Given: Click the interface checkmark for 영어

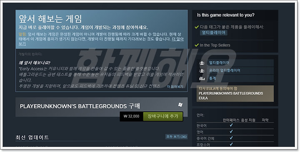Looking at the screenshot, I should [x=231, y=131].
